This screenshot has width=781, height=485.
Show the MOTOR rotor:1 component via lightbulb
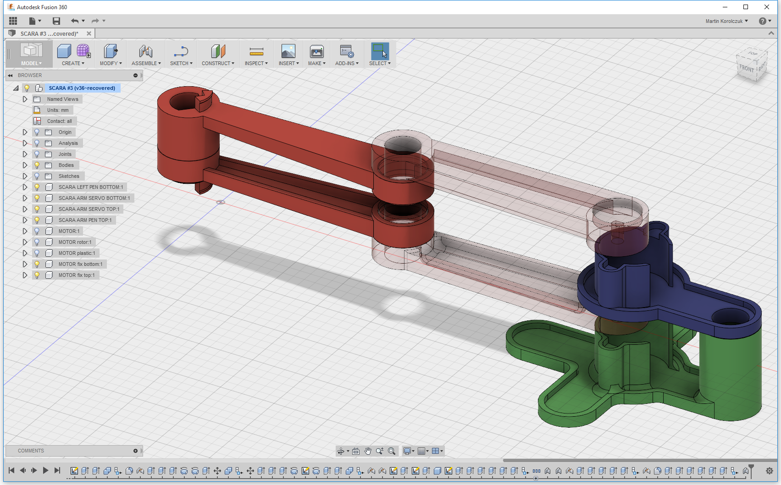(x=37, y=242)
